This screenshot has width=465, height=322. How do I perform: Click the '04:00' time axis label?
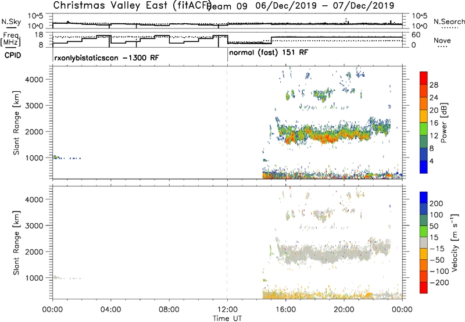(111, 310)
